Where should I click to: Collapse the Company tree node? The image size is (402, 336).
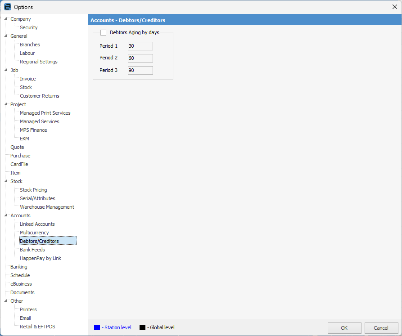(6, 19)
